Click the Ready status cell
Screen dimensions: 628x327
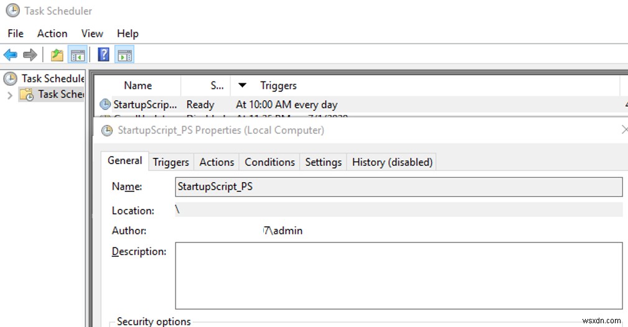[x=200, y=105]
